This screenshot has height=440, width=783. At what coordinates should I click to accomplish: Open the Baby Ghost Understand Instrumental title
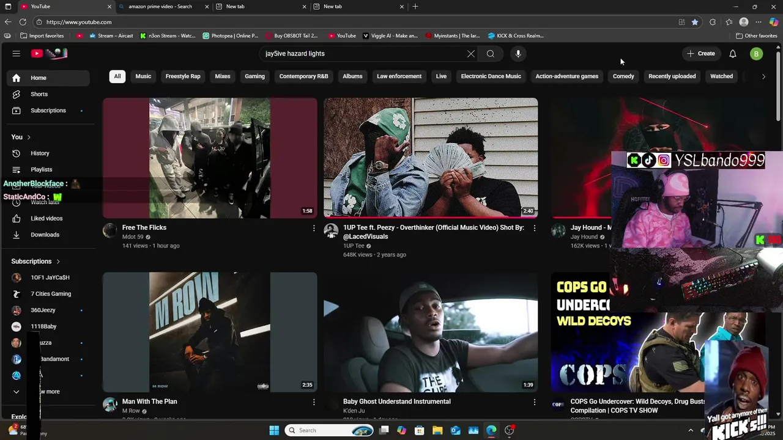(x=397, y=402)
